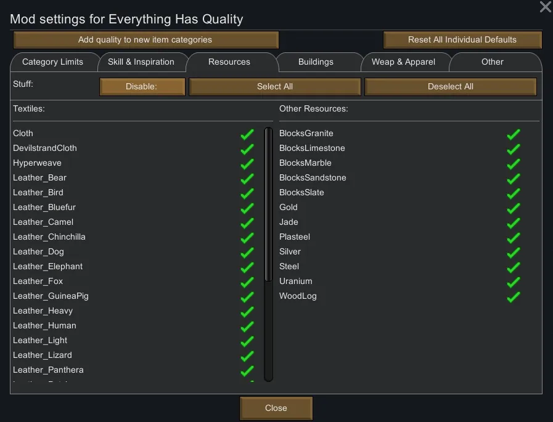Screen dimensions: 553x422
Task: Uncheck the DevilstrandCloth quality checkmark
Action: pos(247,148)
